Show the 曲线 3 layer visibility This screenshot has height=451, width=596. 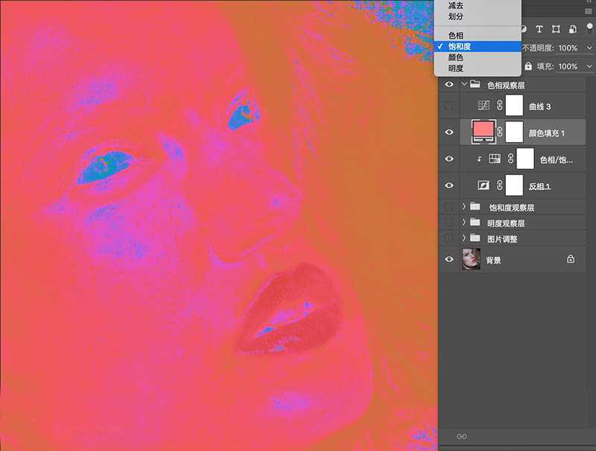(x=448, y=106)
